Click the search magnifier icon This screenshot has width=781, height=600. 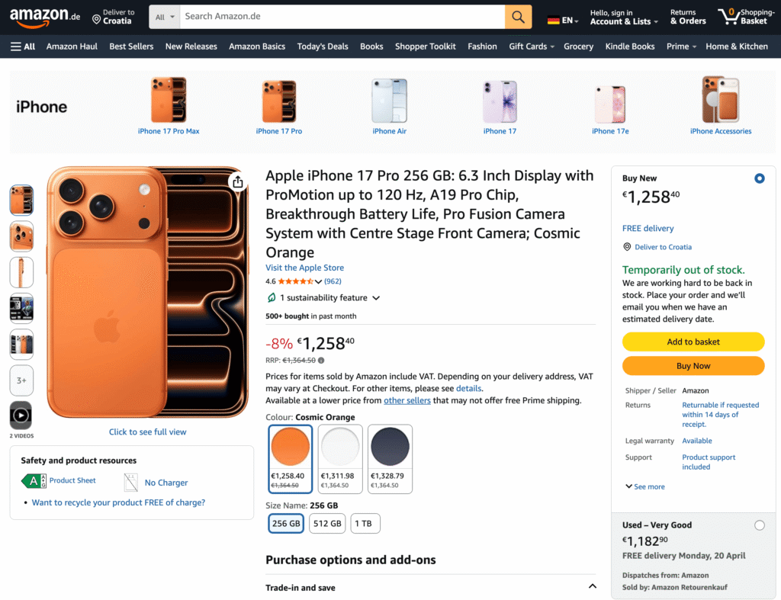coord(518,16)
